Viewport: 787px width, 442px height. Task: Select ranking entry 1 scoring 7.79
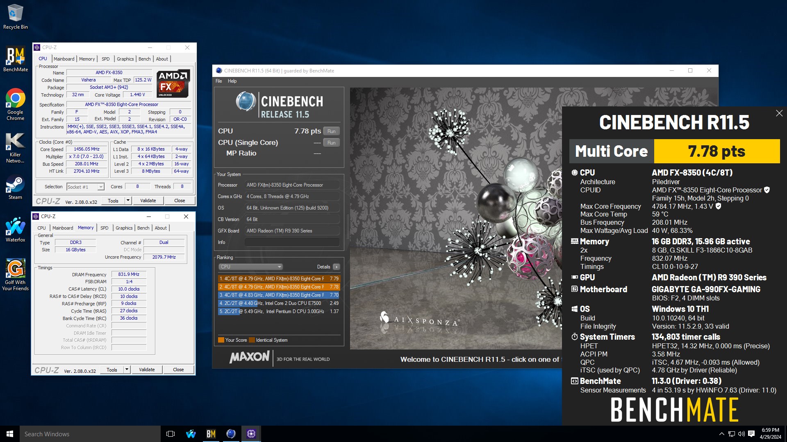tap(279, 279)
